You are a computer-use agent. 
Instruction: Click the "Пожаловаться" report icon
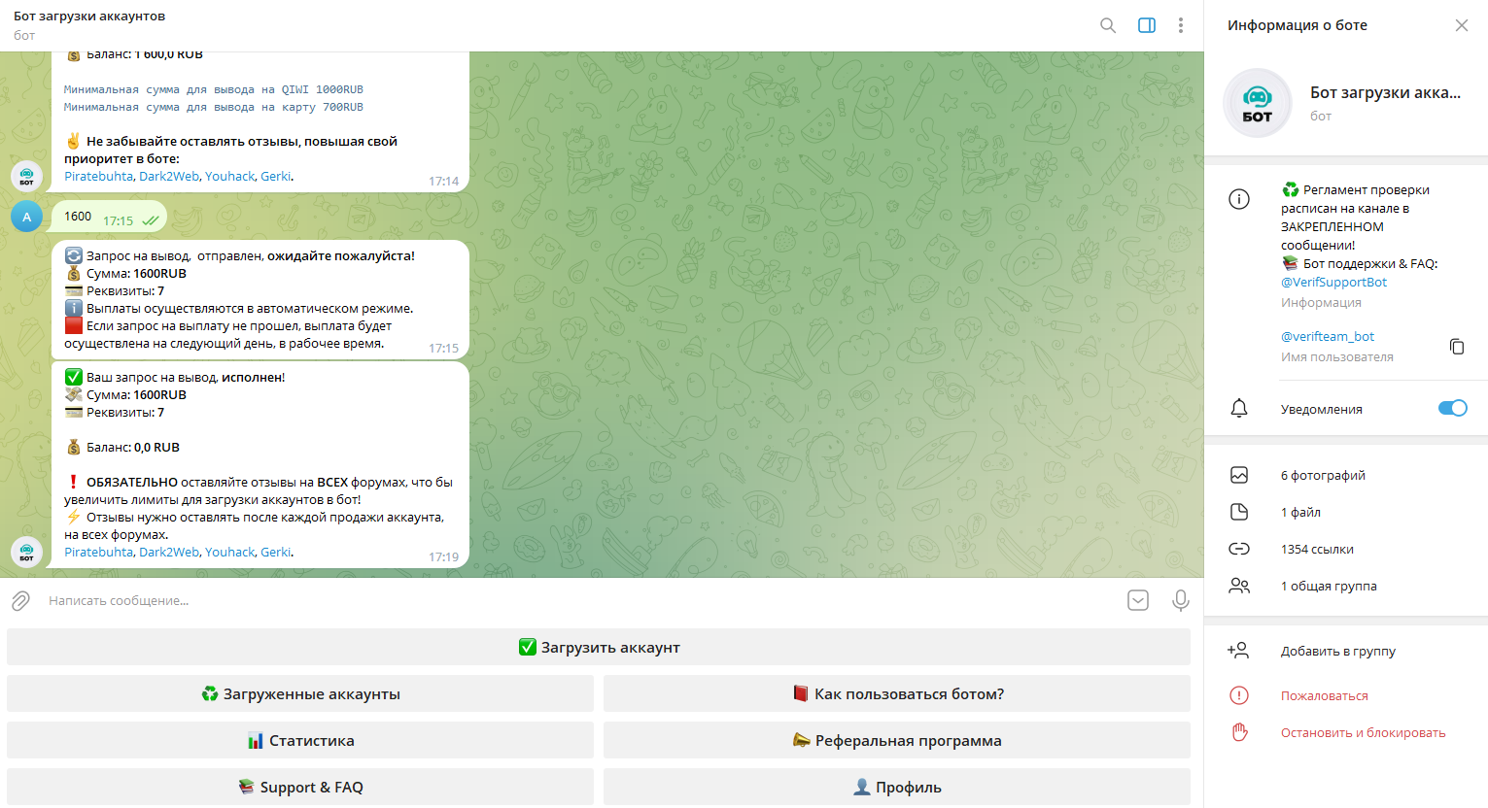1239,695
